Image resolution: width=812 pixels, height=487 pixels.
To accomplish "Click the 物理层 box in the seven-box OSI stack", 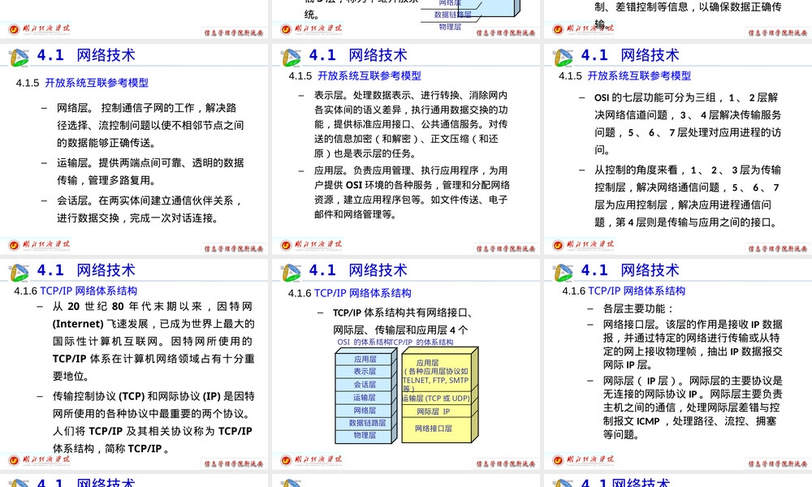I will (364, 436).
